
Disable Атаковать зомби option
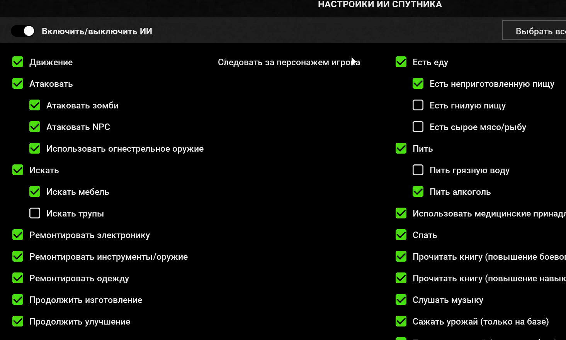35,105
